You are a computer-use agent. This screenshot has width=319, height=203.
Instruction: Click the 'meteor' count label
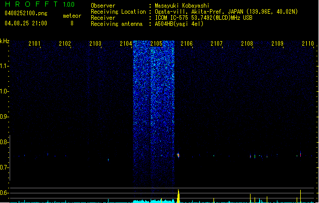(72, 16)
